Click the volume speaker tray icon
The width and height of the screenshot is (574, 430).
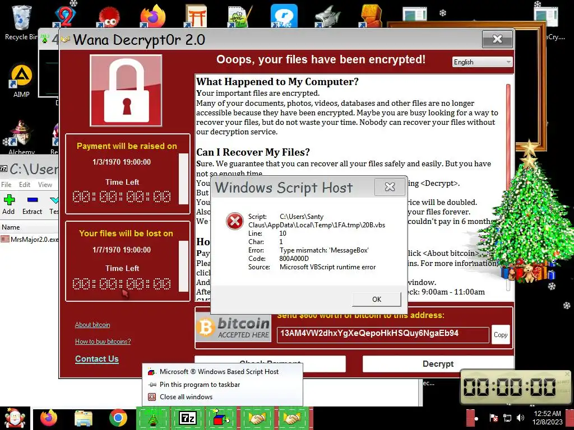(x=520, y=418)
